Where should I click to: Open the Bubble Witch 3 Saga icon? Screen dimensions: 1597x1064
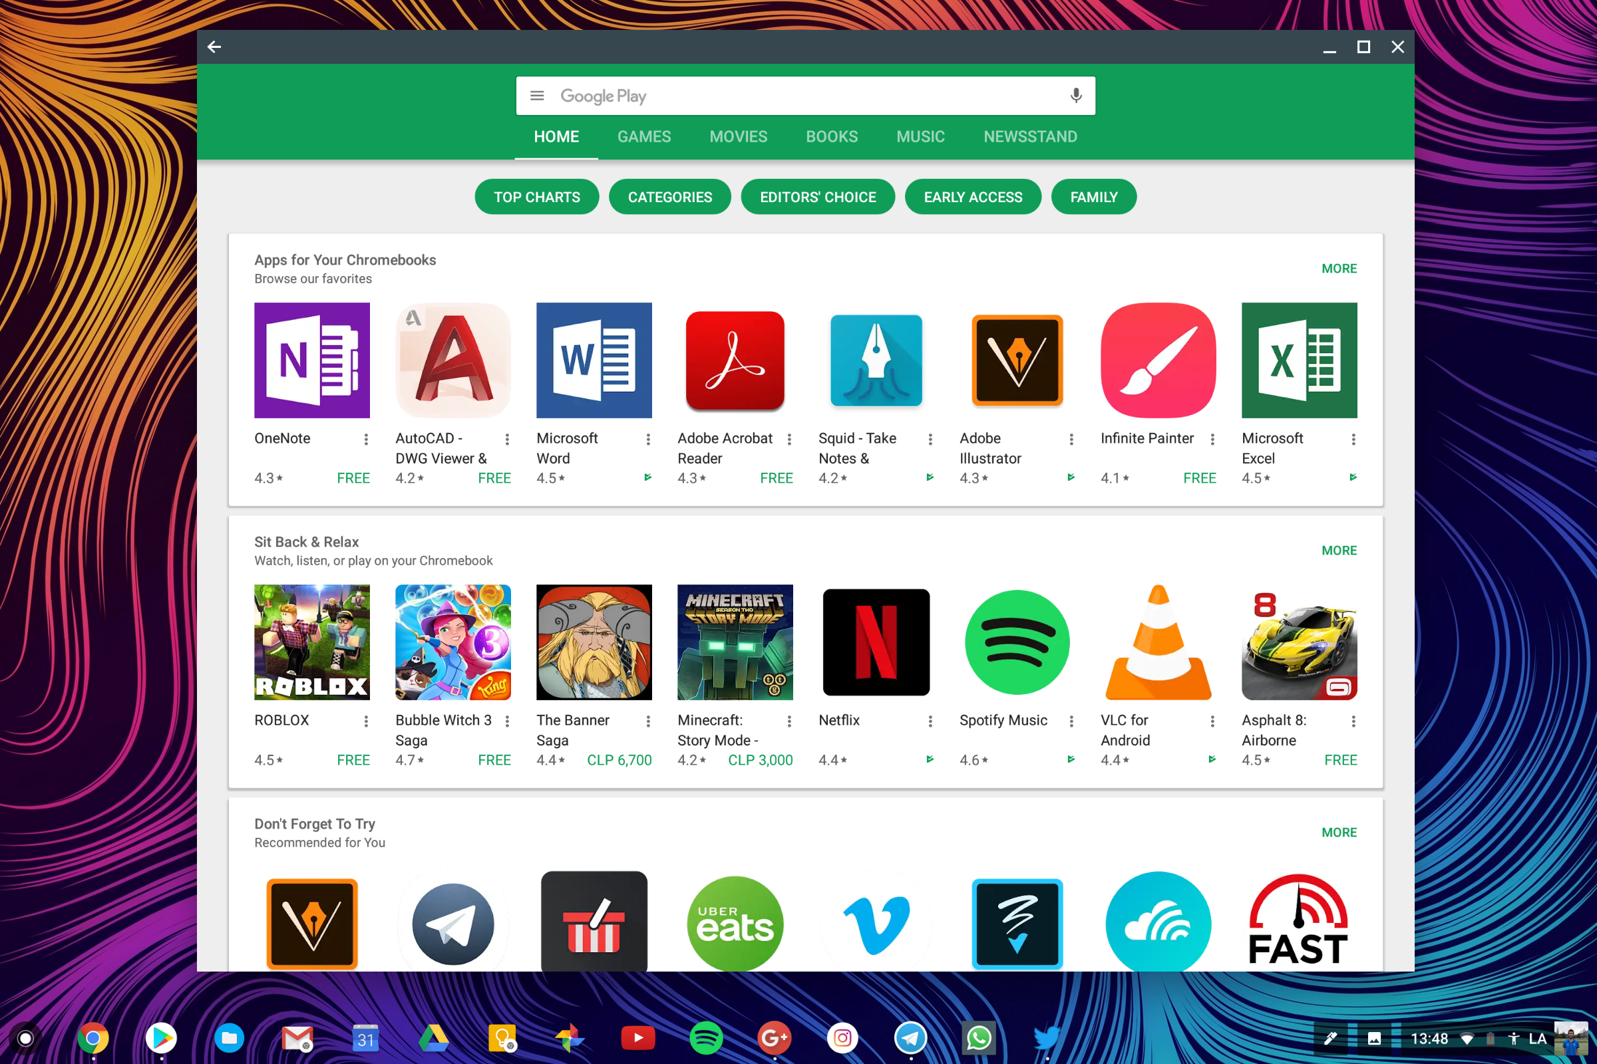point(453,642)
